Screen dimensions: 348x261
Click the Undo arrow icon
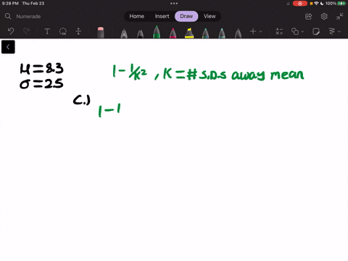pyautogui.click(x=11, y=31)
